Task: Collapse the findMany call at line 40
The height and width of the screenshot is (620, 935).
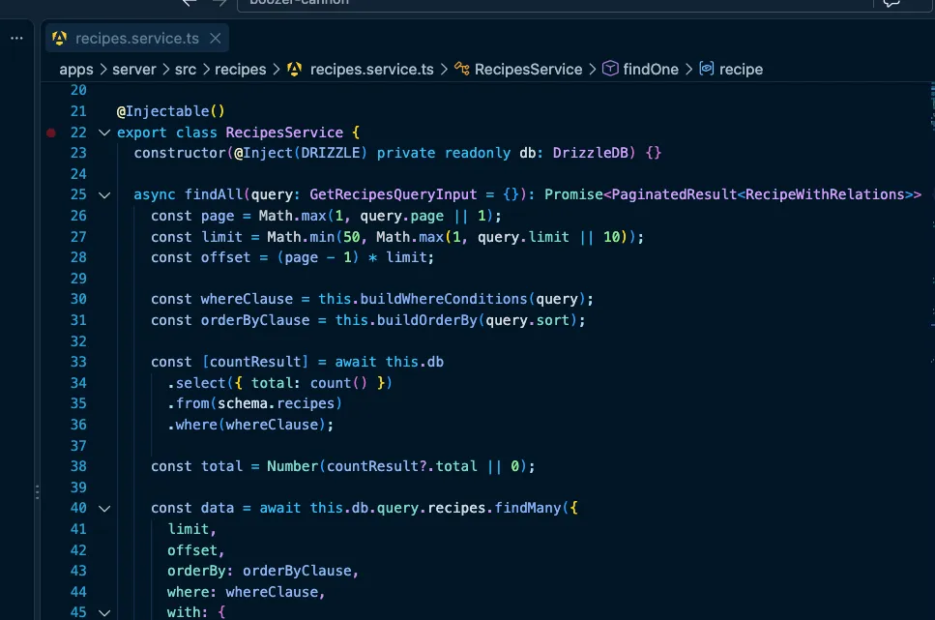Action: [x=104, y=509]
